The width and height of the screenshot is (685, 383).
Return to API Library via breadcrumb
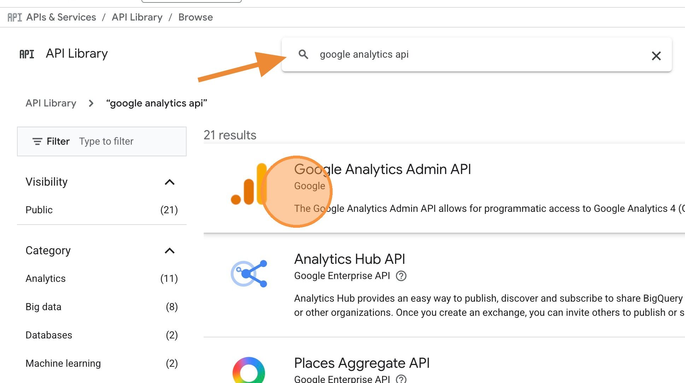point(51,103)
